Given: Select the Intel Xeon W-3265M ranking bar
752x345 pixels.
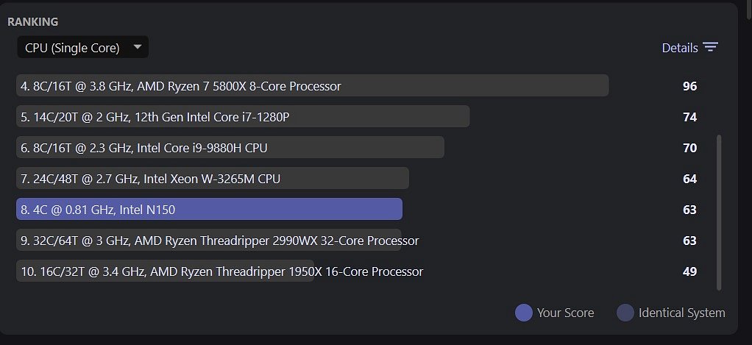Looking at the screenshot, I should [213, 178].
